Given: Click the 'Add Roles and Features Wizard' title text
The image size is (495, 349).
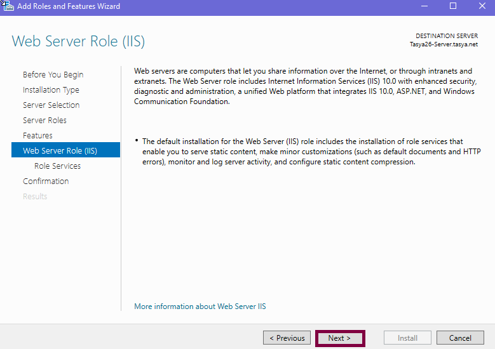Looking at the screenshot, I should point(69,6).
